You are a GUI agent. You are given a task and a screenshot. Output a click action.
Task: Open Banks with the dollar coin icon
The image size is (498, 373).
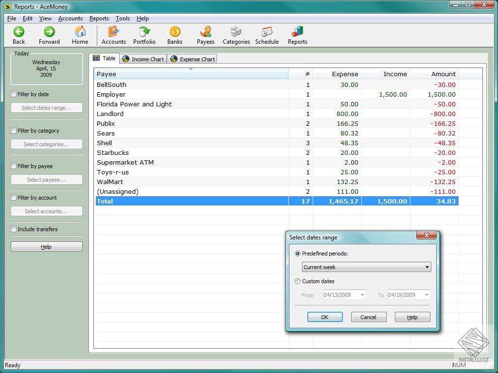[x=175, y=32]
